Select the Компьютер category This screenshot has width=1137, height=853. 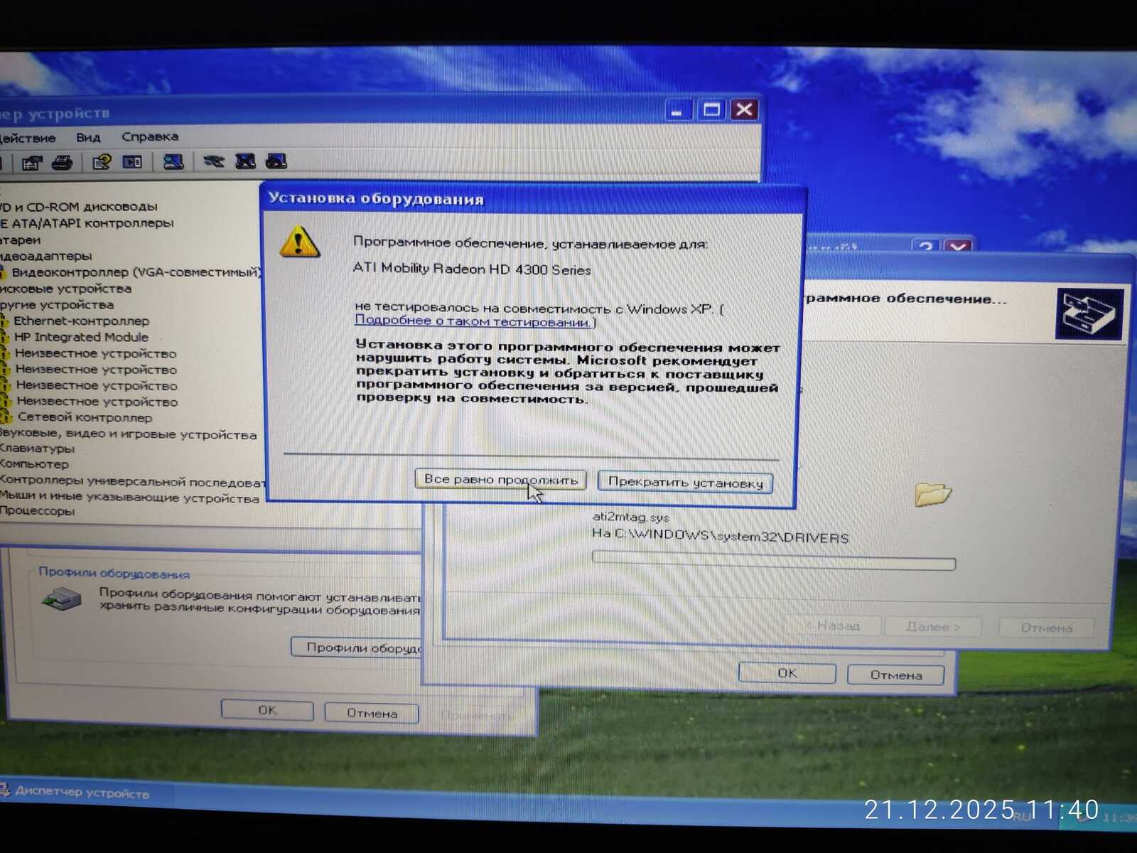coord(34,464)
